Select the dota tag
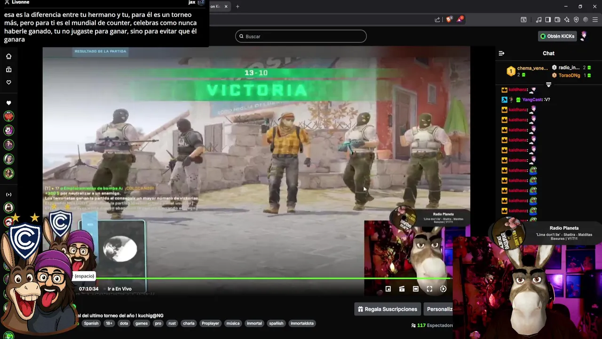The height and width of the screenshot is (339, 602). pos(124,323)
